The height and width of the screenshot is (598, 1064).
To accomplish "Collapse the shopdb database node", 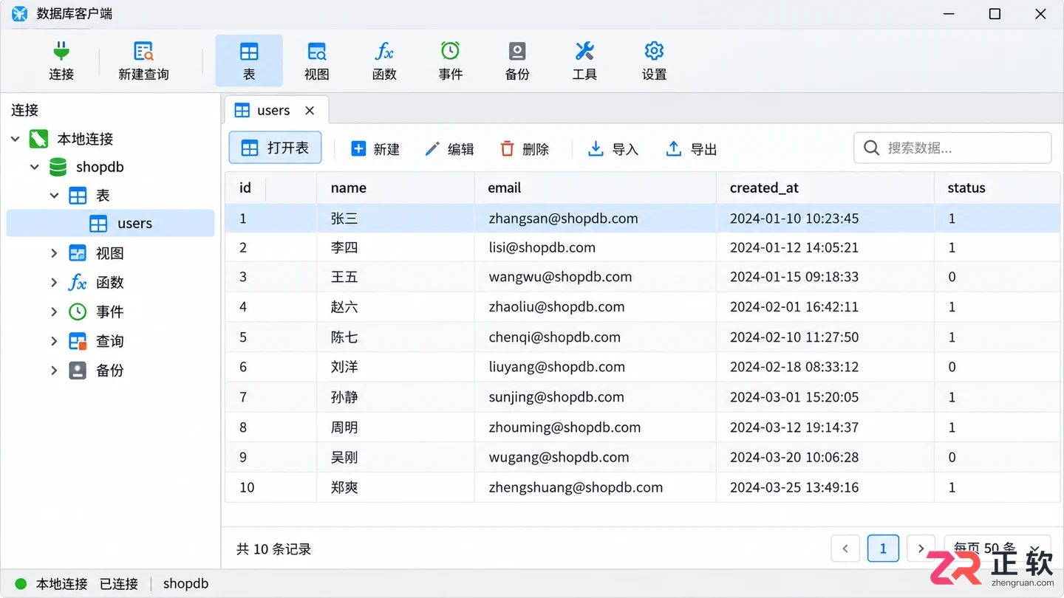I will [x=34, y=167].
